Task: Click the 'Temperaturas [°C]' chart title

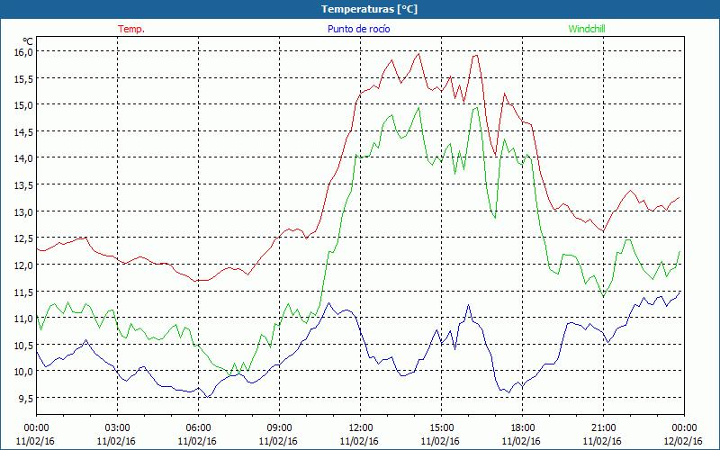Action: click(x=369, y=9)
